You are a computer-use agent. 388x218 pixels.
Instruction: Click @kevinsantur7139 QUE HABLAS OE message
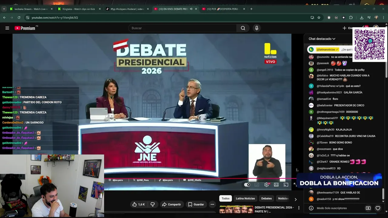pyautogui.click(x=338, y=193)
